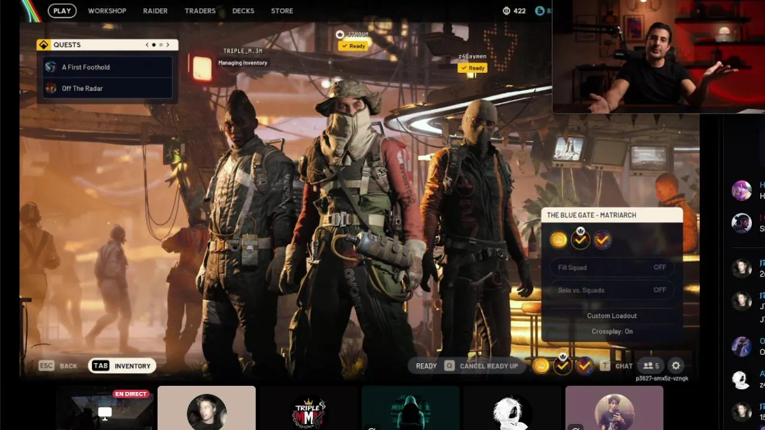This screenshot has width=765, height=430.
Task: Open INVENTORY
Action: [133, 366]
